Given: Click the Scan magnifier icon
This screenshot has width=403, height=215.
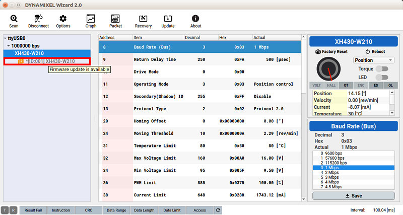Looking at the screenshot, I should [14, 19].
